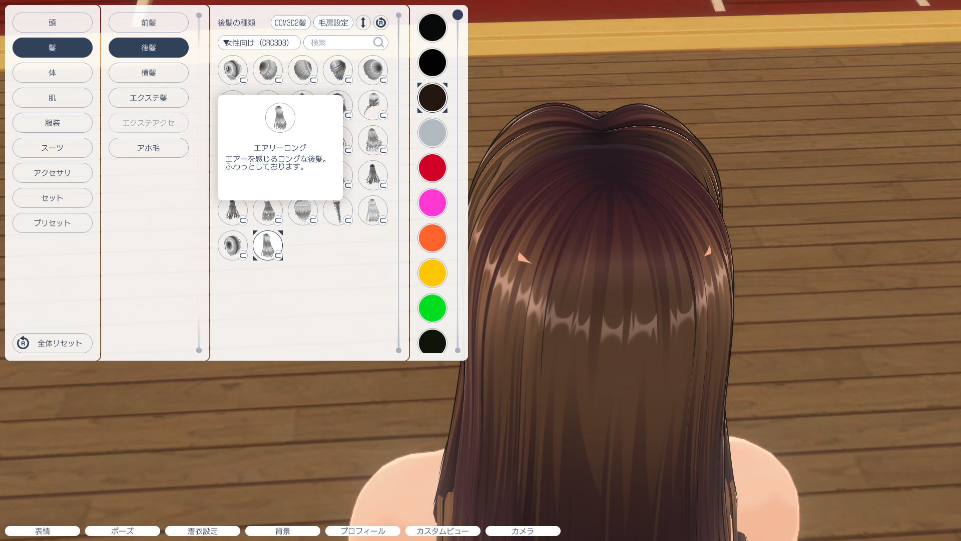Open the 女性向け (CRC3D3) dropdown
Screen dimensions: 961x541
259,43
